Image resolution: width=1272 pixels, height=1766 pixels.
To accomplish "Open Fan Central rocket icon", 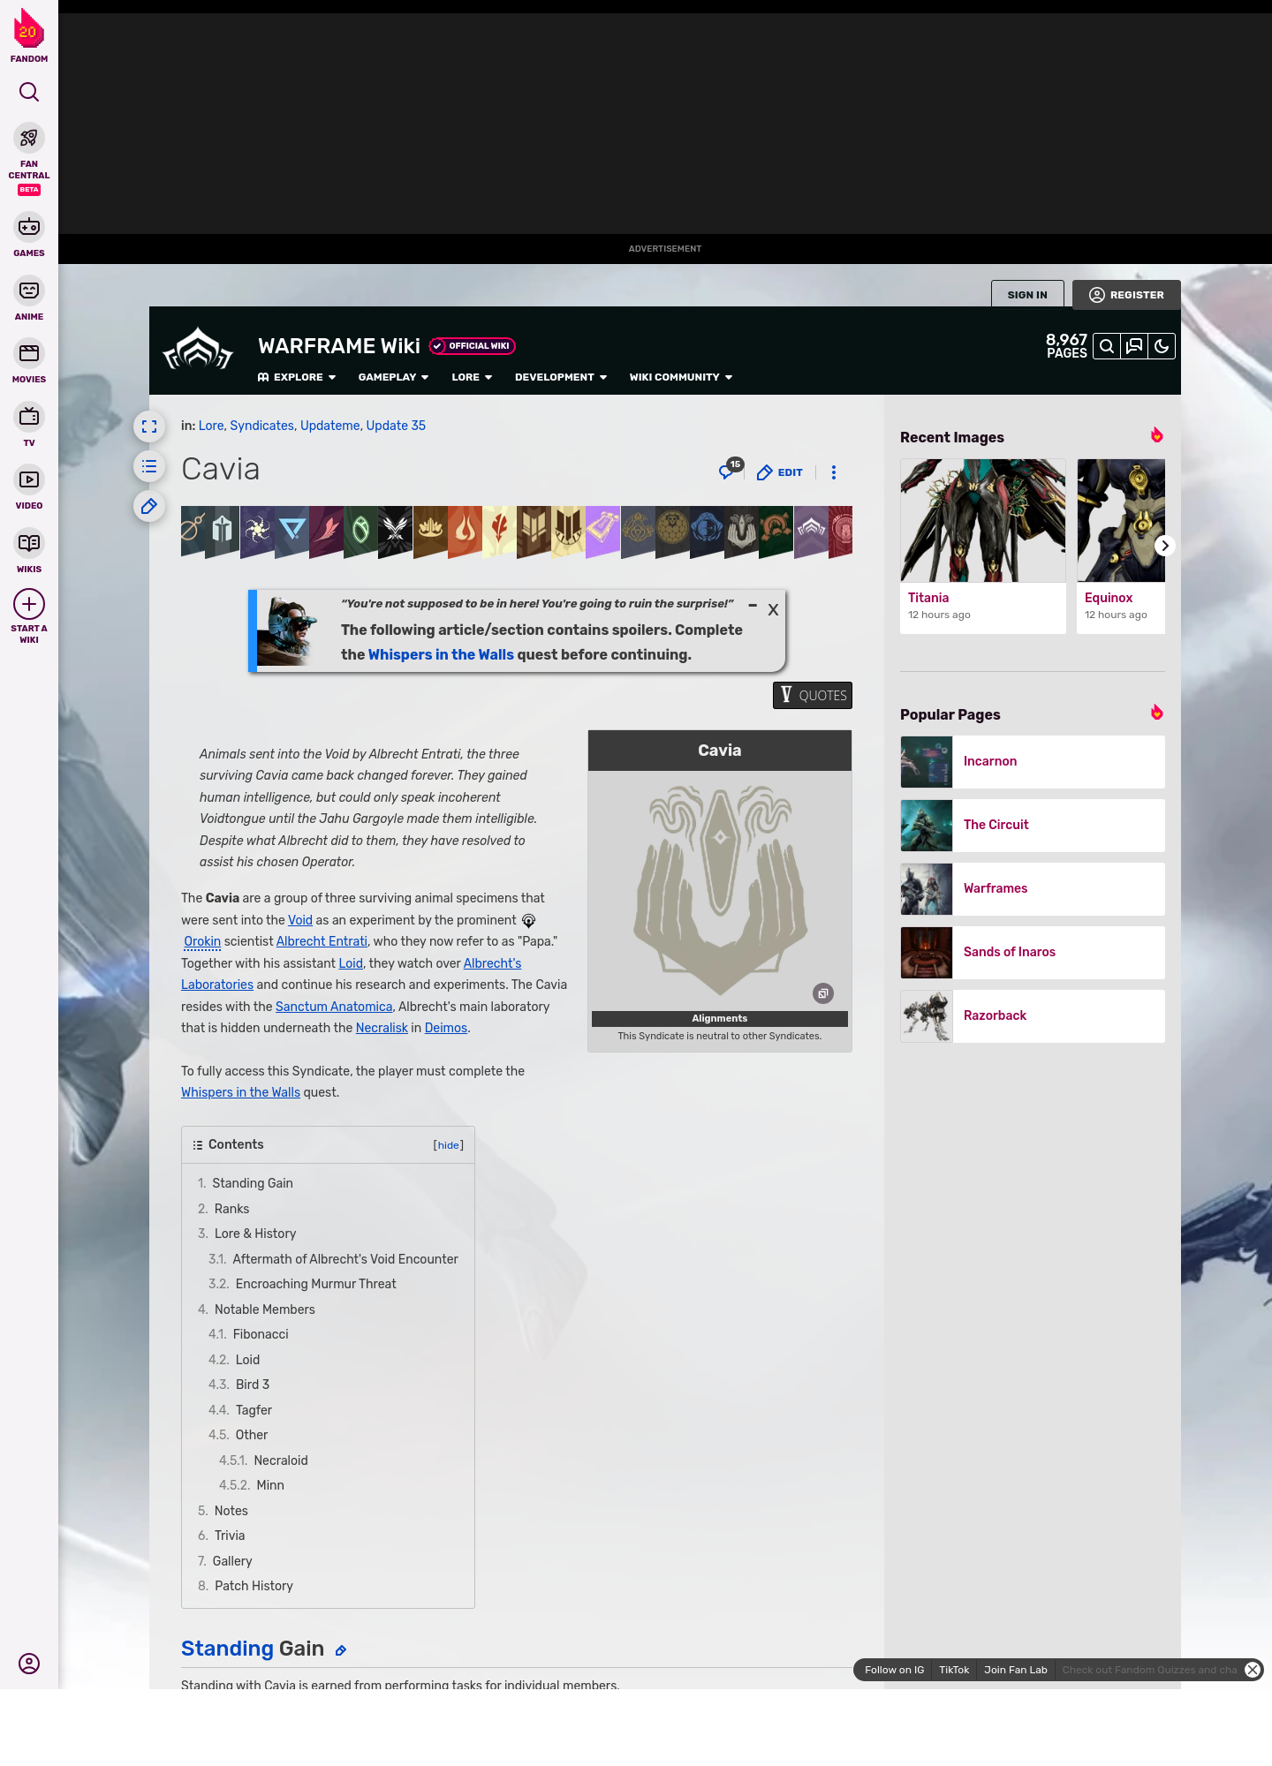I will (x=29, y=139).
